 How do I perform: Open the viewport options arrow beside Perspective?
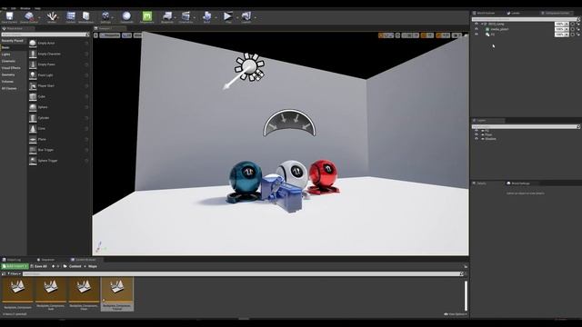(x=95, y=35)
